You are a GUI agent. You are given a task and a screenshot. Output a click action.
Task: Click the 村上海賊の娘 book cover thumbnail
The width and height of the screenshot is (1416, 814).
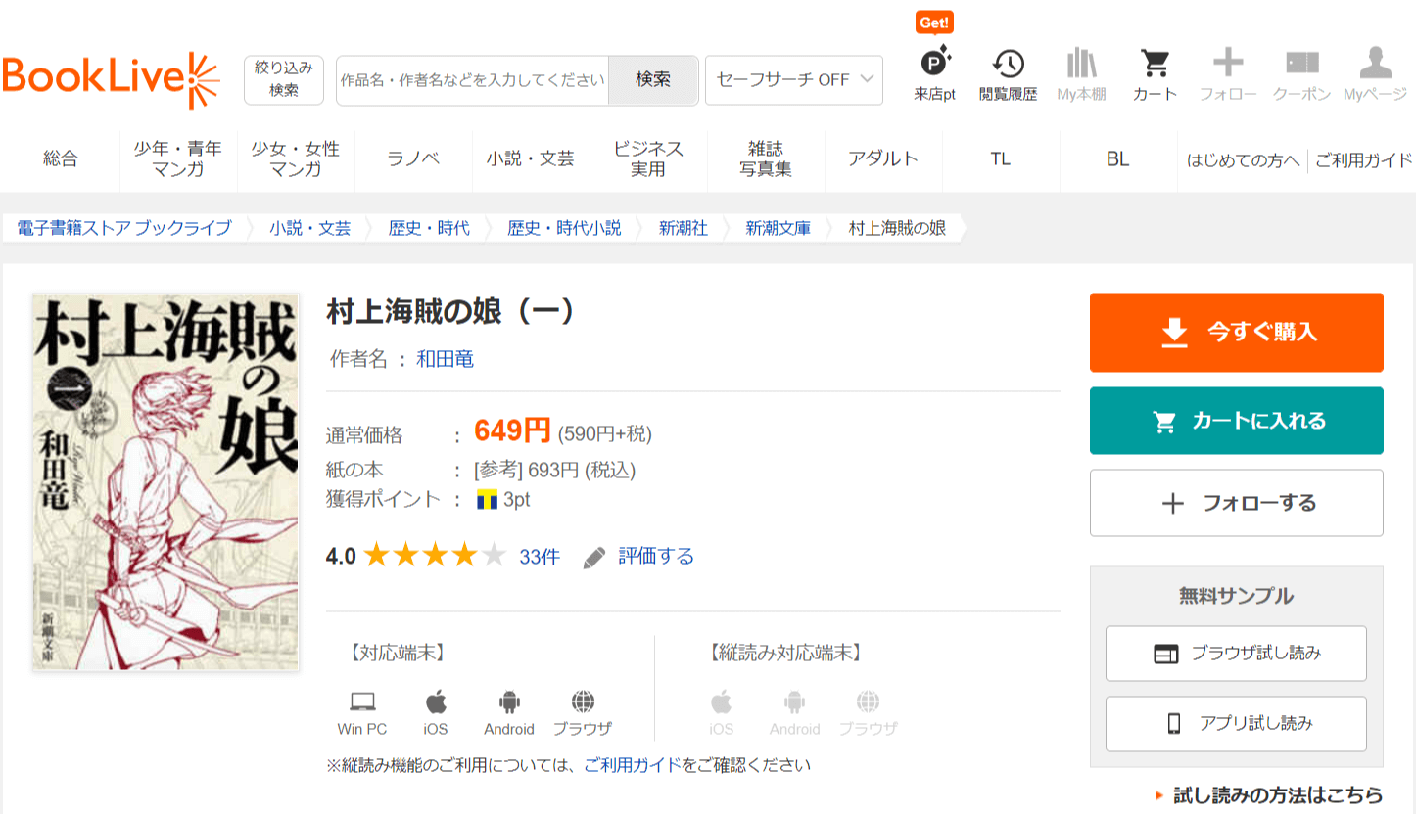165,481
